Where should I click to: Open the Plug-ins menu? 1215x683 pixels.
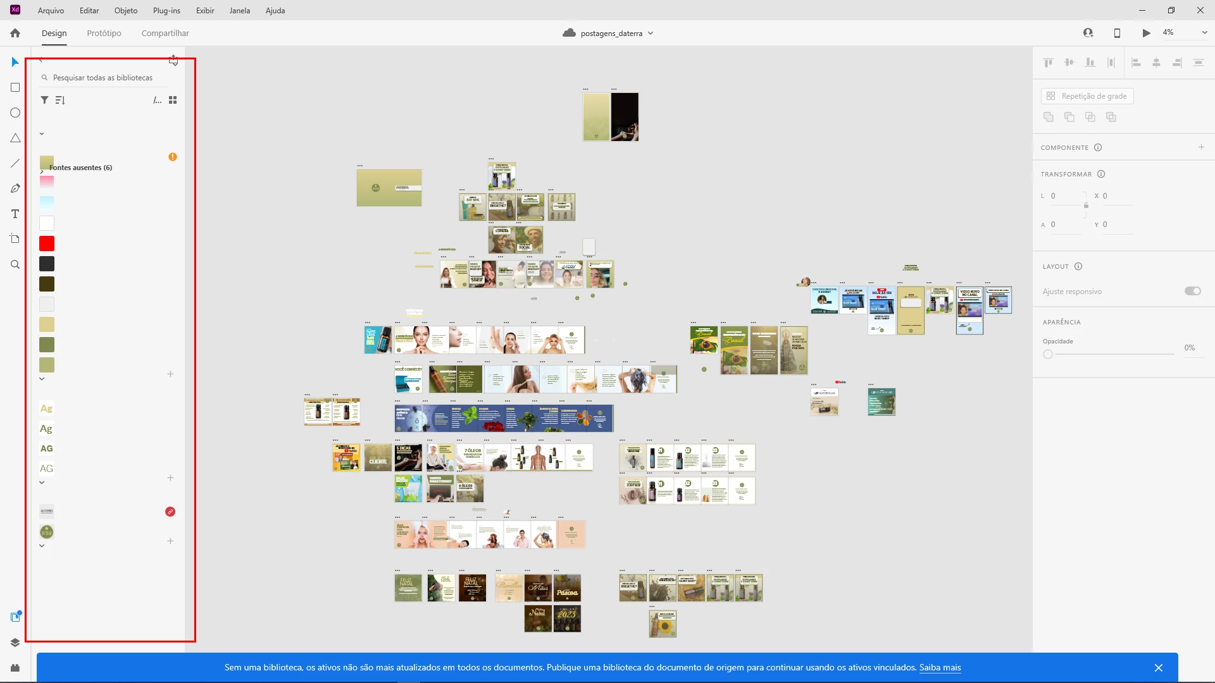166,10
